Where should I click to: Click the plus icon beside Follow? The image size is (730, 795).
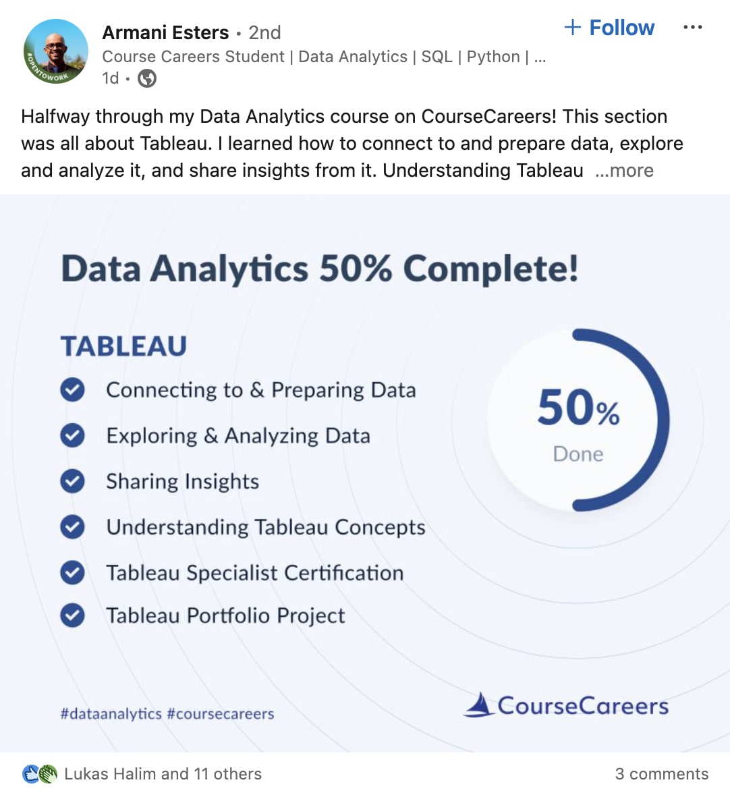[572, 27]
